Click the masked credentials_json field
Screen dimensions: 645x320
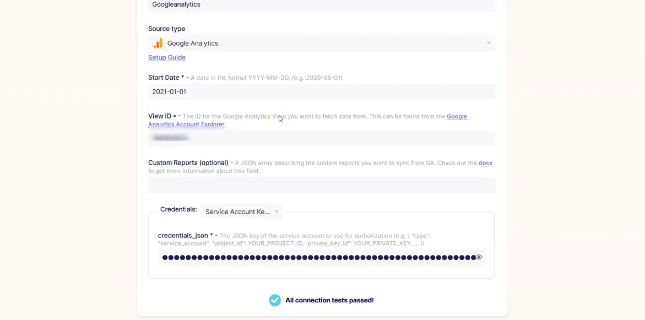pyautogui.click(x=321, y=257)
